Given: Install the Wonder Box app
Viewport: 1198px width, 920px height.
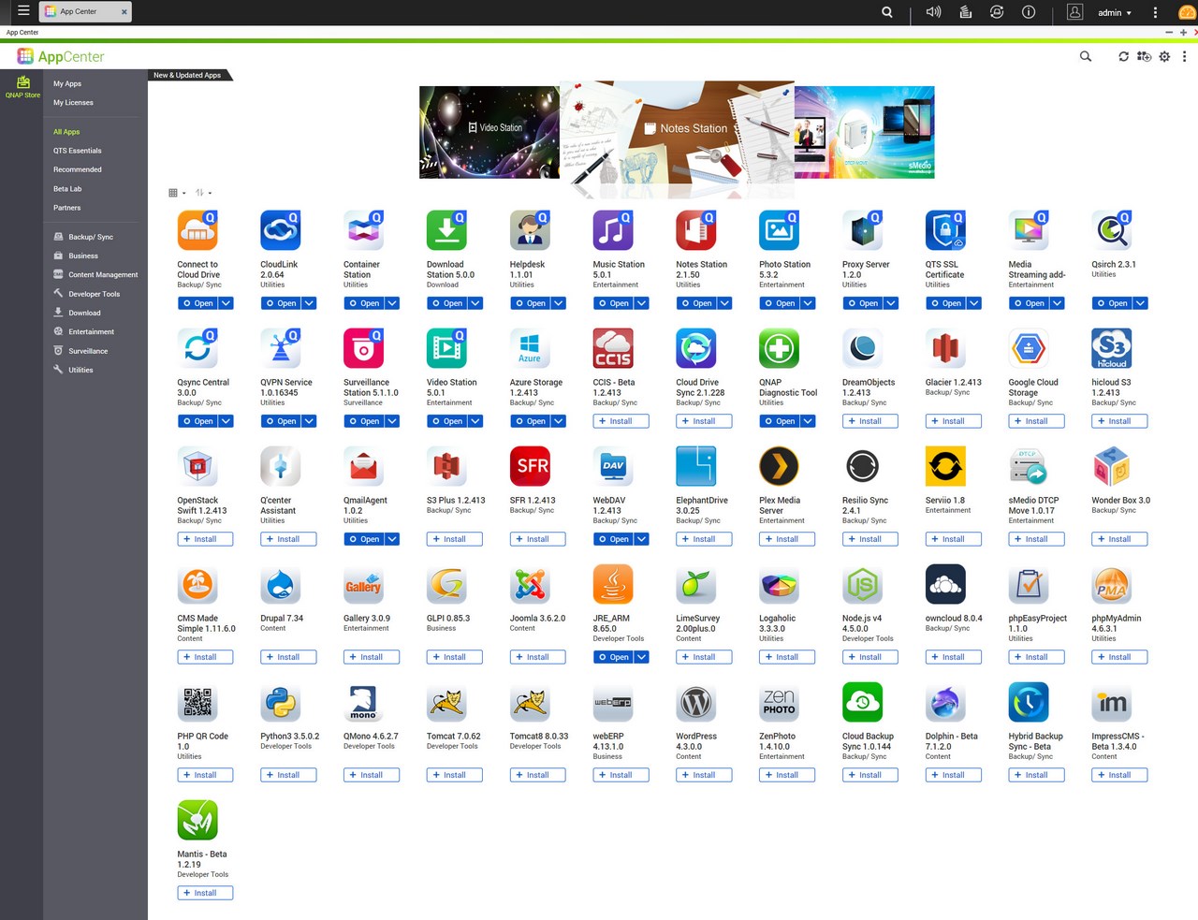Looking at the screenshot, I should [1119, 539].
